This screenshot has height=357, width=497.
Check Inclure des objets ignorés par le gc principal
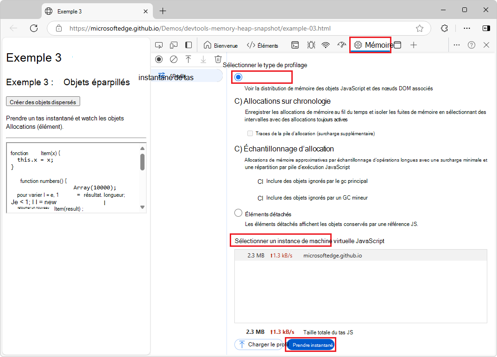pyautogui.click(x=260, y=182)
